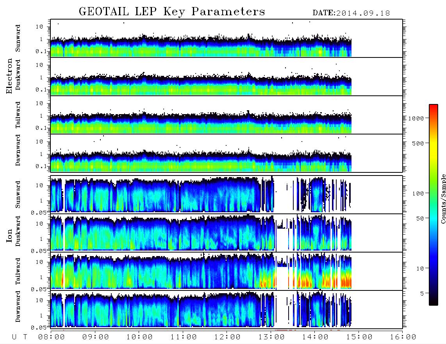Screen dimensions: 446x344
Task: Click inside the Ion Duskward spectrogram panel
Action: [227, 233]
